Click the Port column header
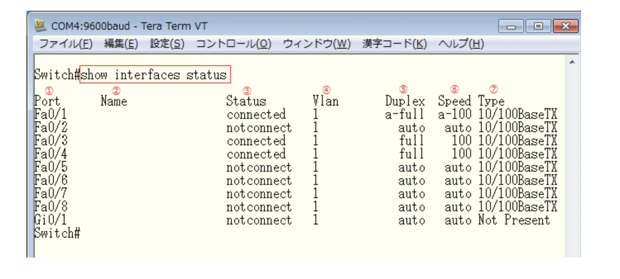The width and height of the screenshot is (620, 279). pos(47,101)
